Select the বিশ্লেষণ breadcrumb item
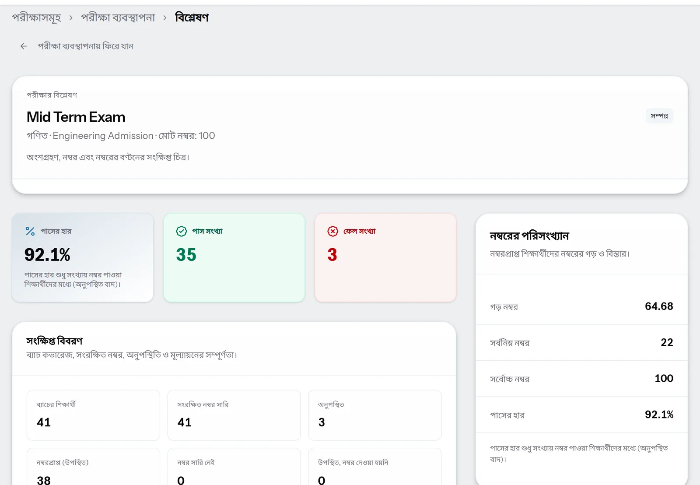This screenshot has height=485, width=700. (x=192, y=18)
